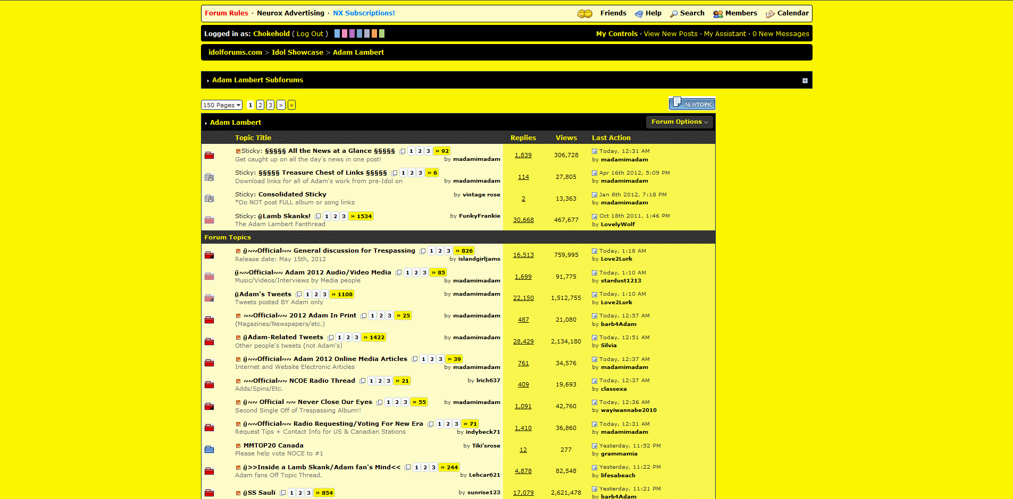Click multi-page icon beside Adam's Tweets
The image size is (1013, 499).
[299, 295]
